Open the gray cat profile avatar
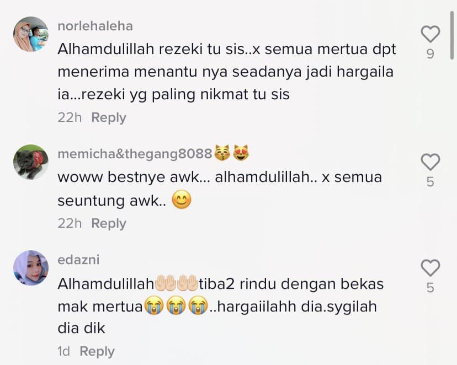The image size is (457, 365). [31, 162]
